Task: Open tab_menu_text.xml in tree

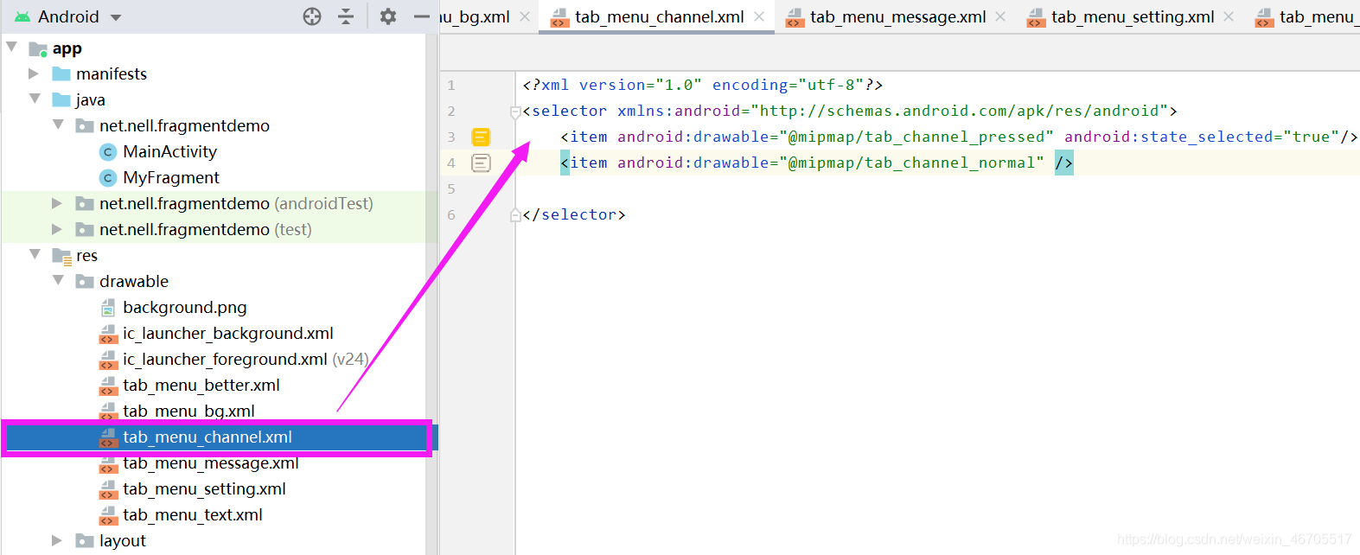Action: click(x=193, y=514)
